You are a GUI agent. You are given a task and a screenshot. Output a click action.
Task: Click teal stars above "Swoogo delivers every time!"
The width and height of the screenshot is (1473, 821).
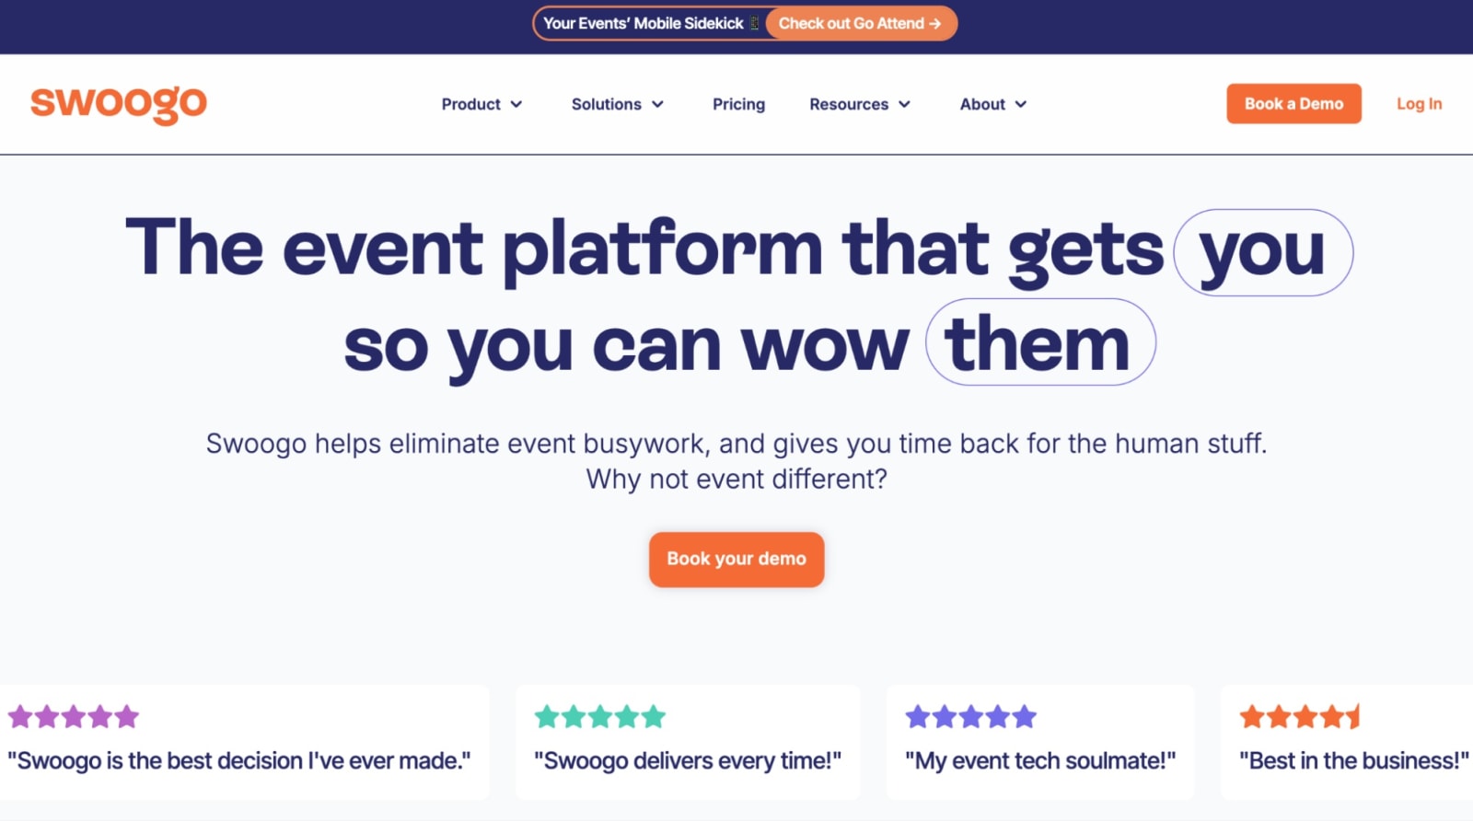click(600, 716)
